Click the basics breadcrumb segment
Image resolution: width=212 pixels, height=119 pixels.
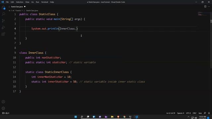tap(19, 11)
